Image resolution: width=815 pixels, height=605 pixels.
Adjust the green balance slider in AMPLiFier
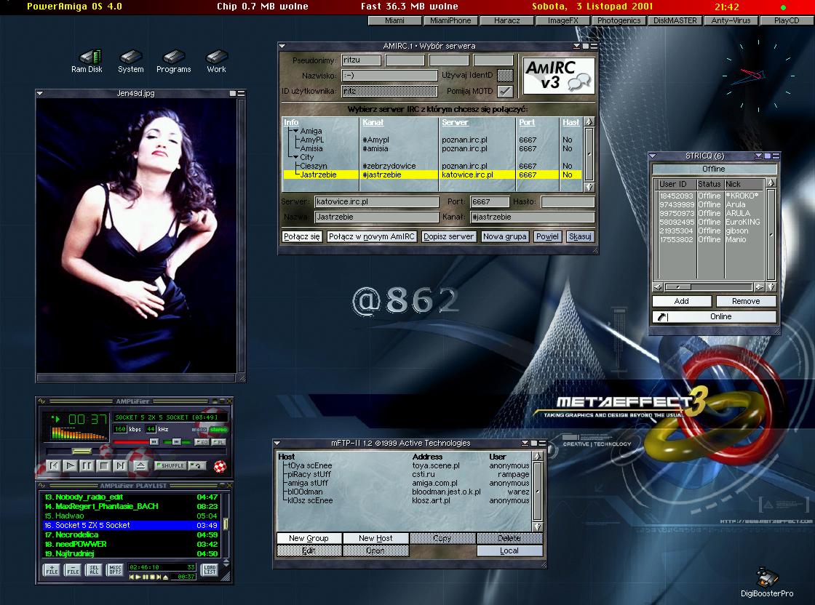(177, 442)
